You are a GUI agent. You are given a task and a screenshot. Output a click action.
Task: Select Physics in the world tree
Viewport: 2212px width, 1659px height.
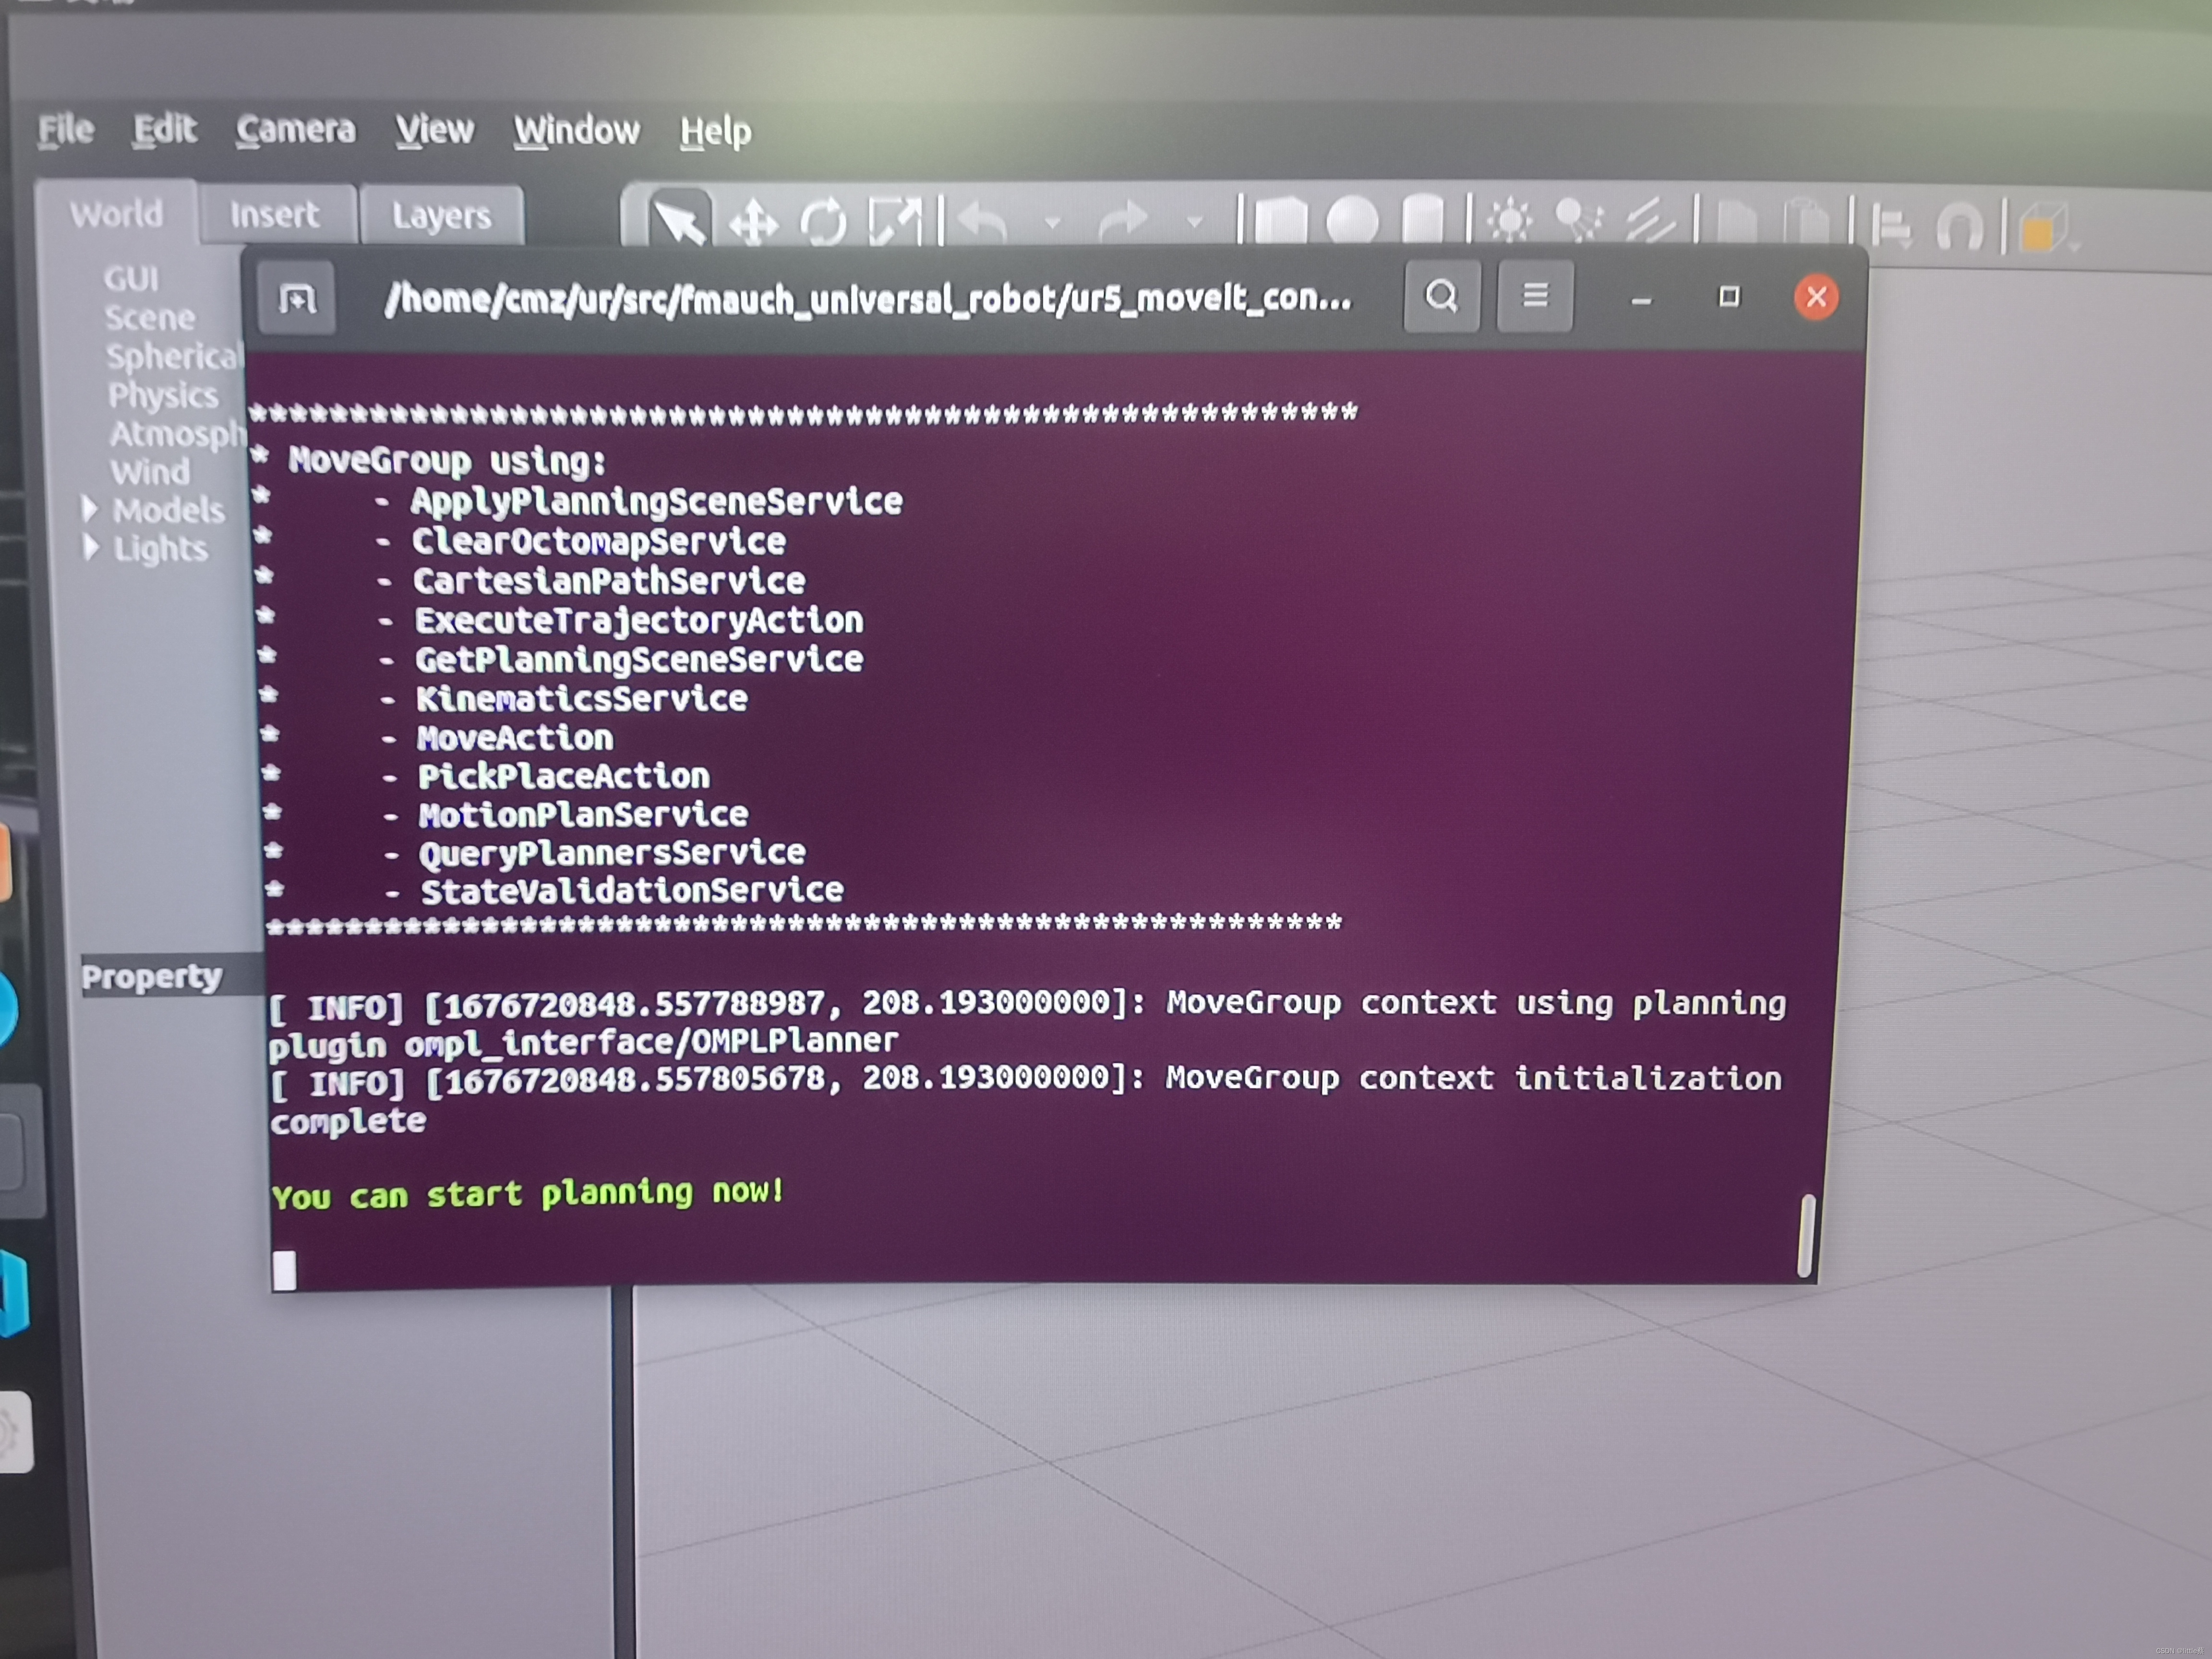[x=163, y=395]
